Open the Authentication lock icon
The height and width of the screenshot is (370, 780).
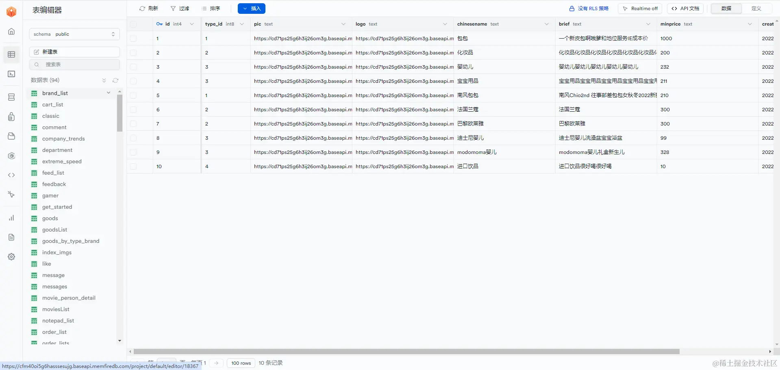[11, 117]
